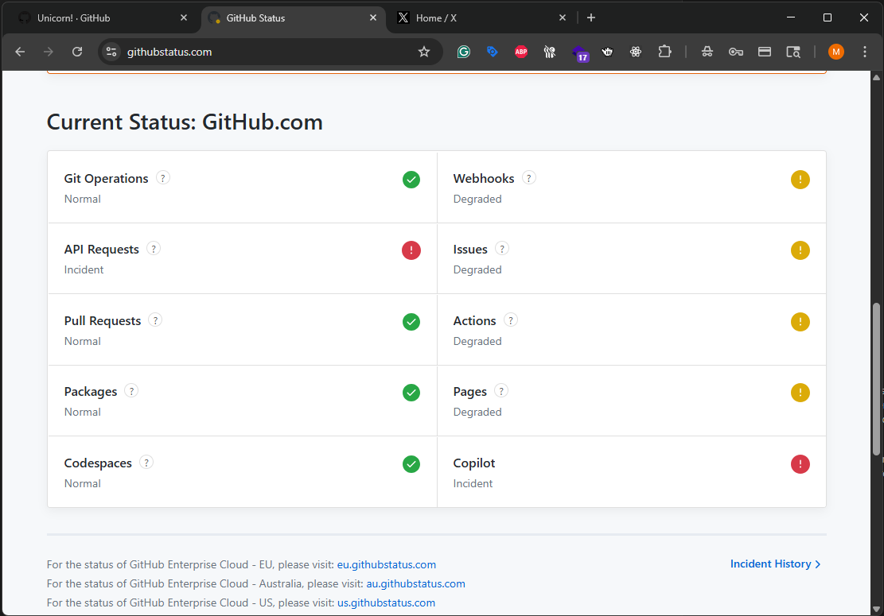Viewport: 884px width, 616px height.
Task: Click the browser reload button
Action: (x=77, y=52)
